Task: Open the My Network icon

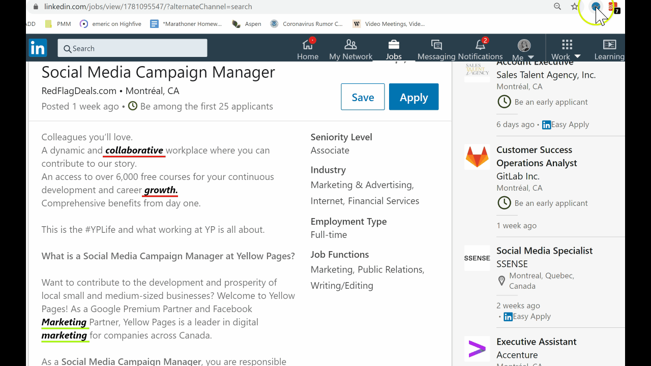Action: [x=350, y=44]
